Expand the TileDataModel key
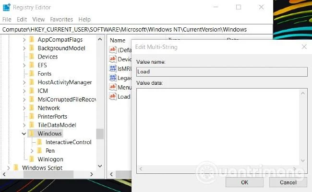 tap(24, 125)
